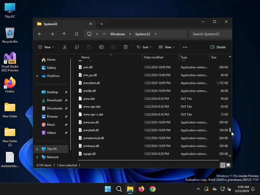Open the Sort dropdown menu
Screen dimensions: 260x195
[x=144, y=47]
